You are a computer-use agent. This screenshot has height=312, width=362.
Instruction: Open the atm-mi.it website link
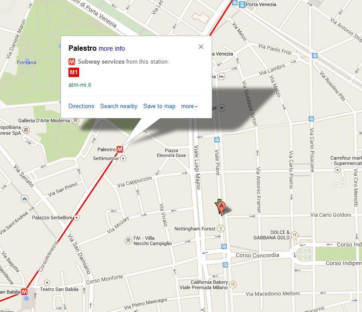pyautogui.click(x=80, y=85)
